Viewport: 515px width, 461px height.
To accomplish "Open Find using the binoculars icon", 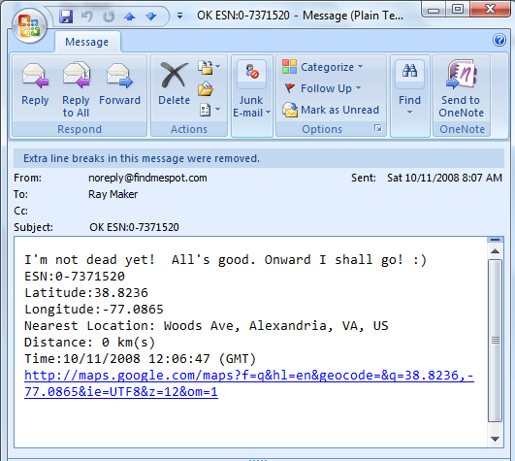I will point(409,71).
